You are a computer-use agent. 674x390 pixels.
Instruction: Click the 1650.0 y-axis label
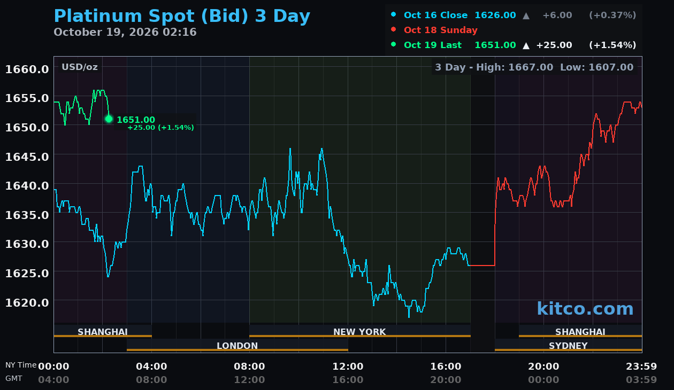(x=27, y=128)
